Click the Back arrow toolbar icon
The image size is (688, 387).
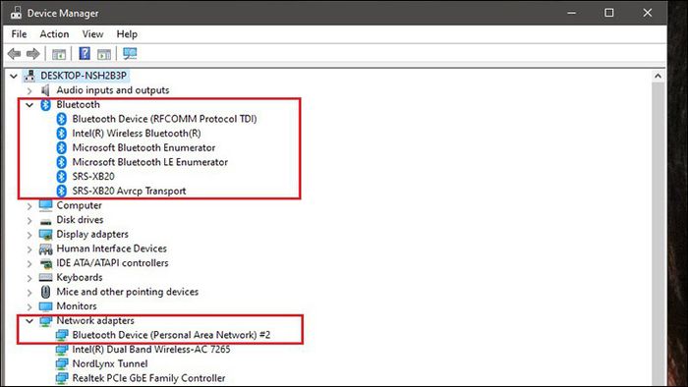pyautogui.click(x=15, y=54)
